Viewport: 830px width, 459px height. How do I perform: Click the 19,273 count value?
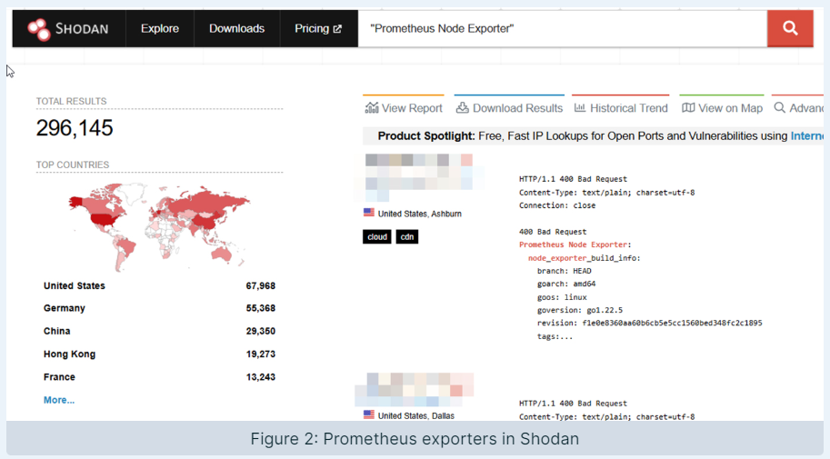point(260,354)
